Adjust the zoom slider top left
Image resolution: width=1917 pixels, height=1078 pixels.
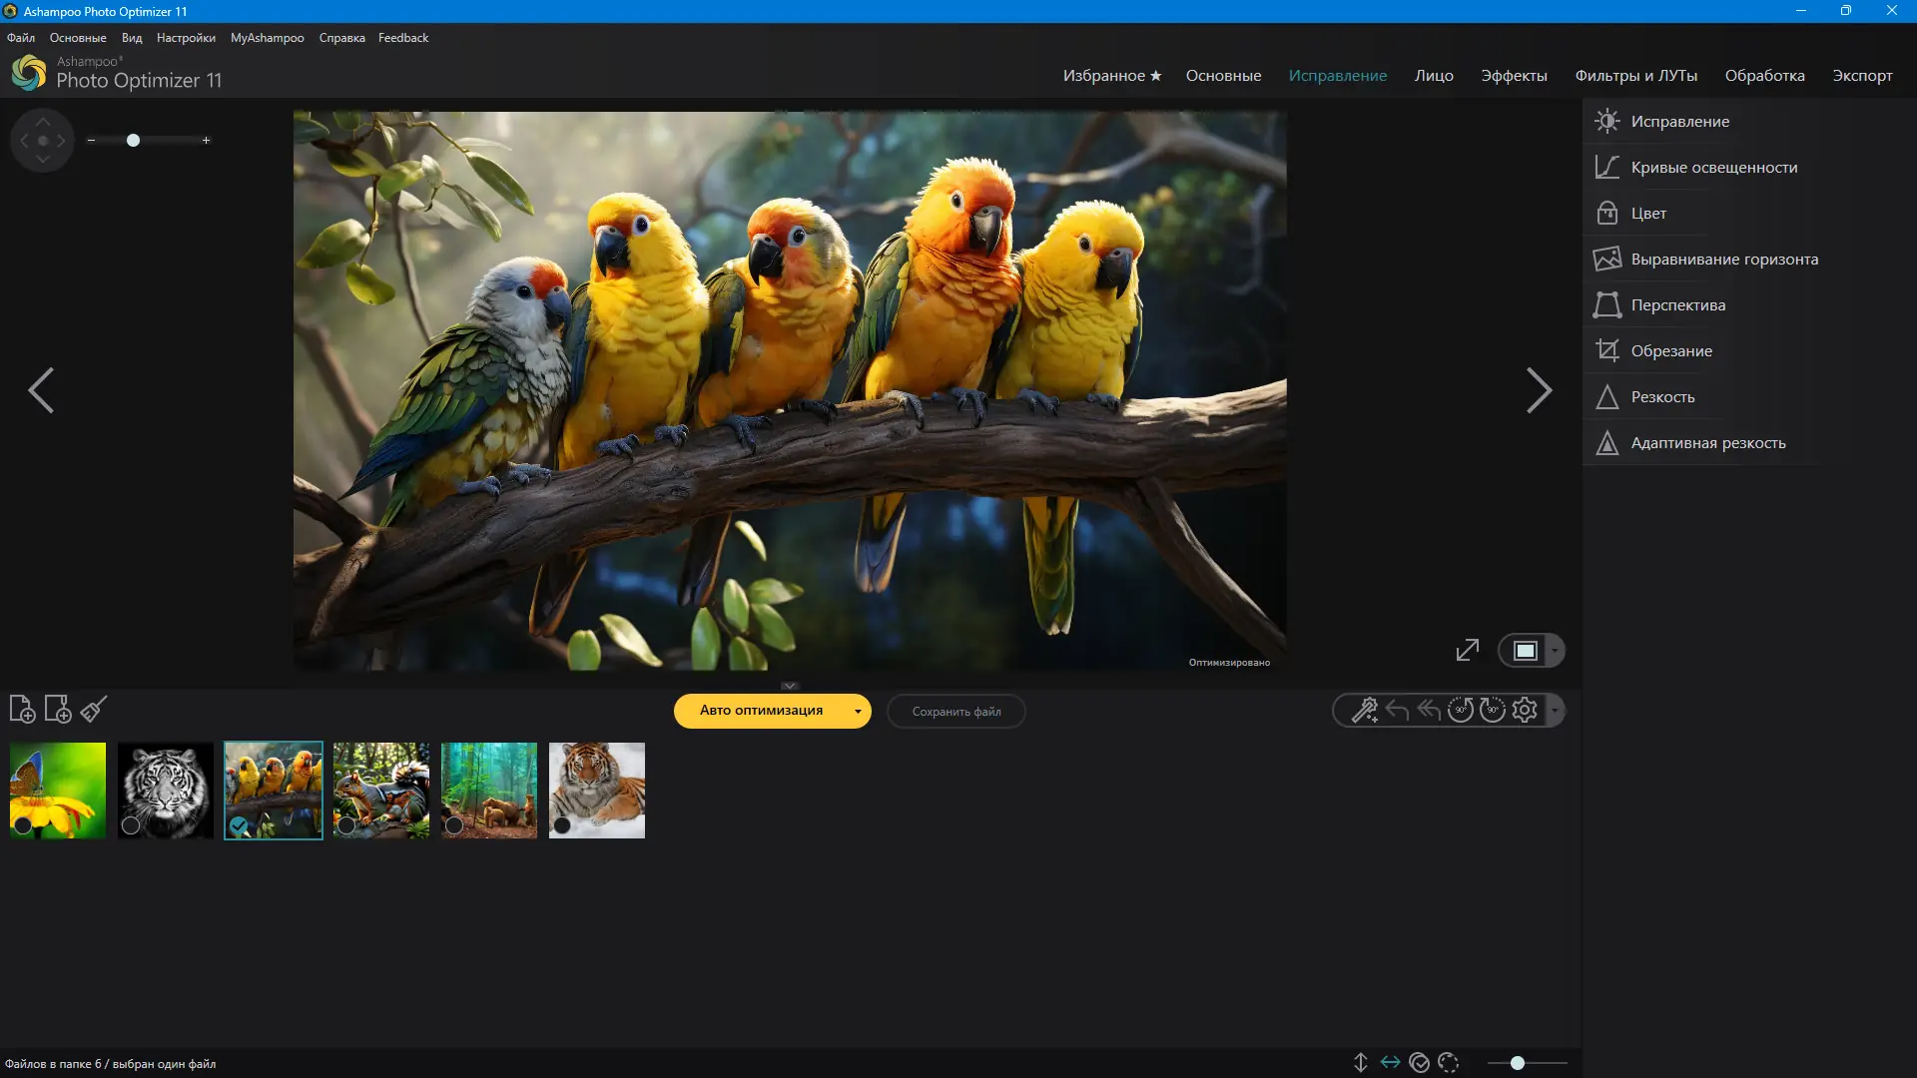(133, 141)
